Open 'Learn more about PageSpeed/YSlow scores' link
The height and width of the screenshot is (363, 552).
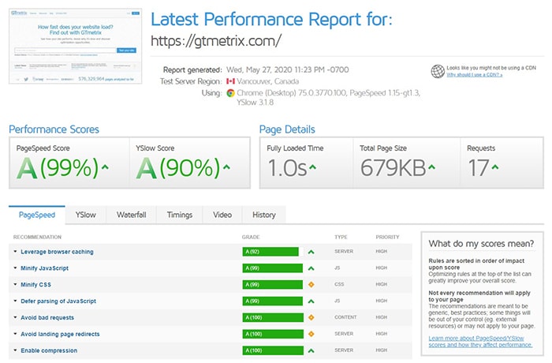point(480,342)
